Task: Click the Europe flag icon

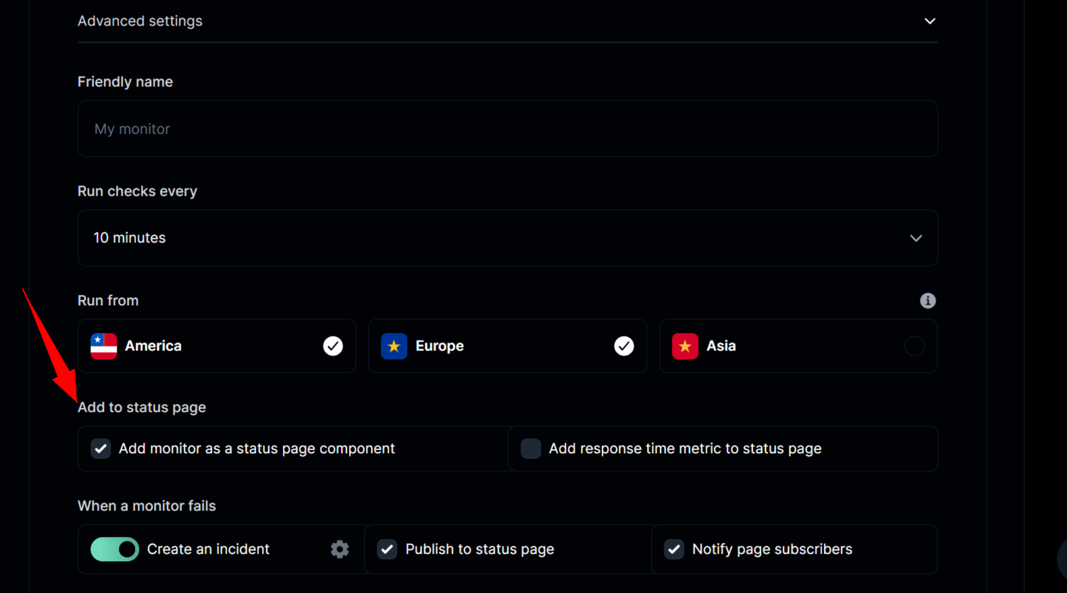Action: tap(394, 346)
